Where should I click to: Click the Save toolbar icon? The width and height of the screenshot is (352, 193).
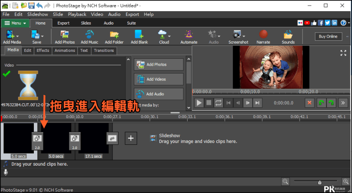[x=35, y=34]
